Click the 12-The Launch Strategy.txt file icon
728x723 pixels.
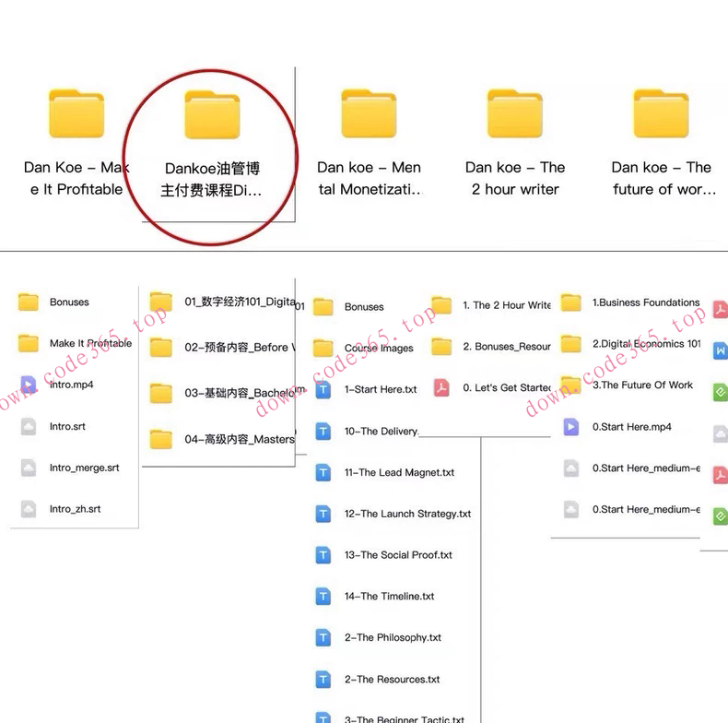(x=323, y=514)
